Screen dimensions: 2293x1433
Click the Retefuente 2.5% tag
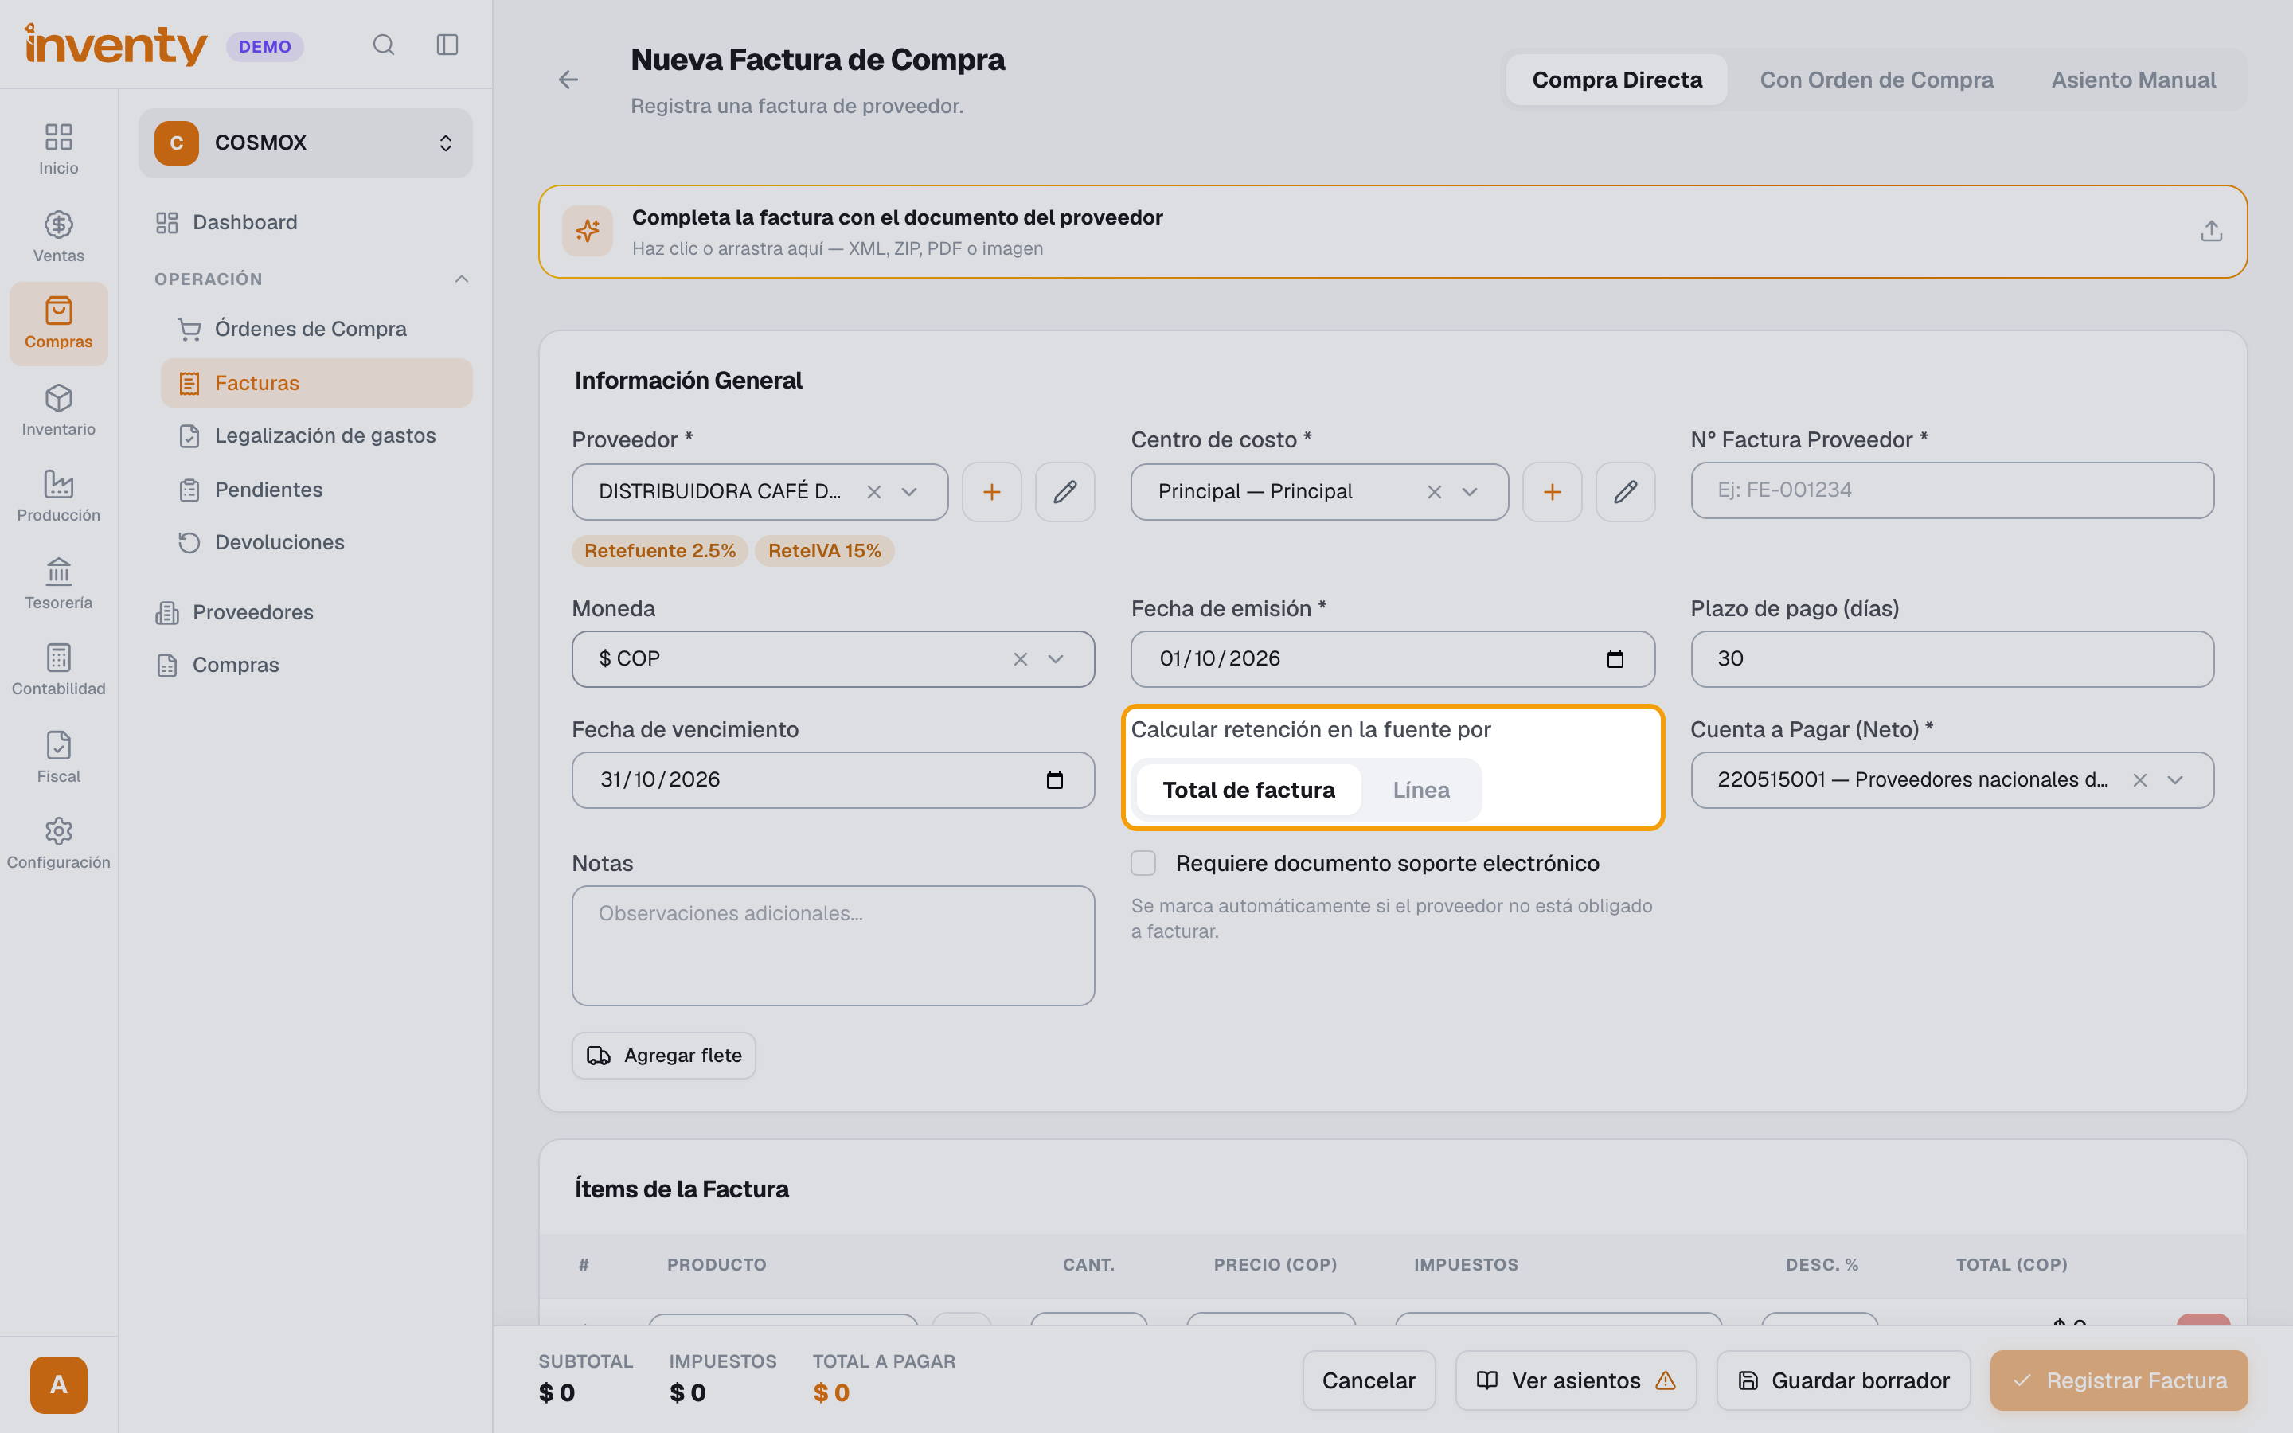pyautogui.click(x=659, y=551)
